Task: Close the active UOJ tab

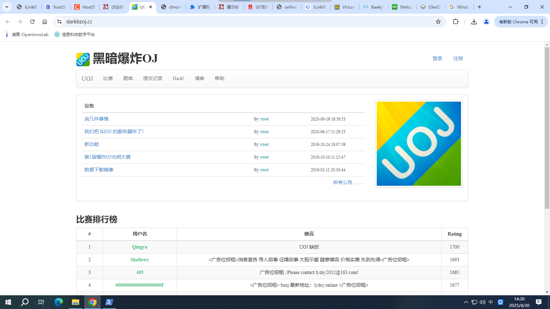Action: 151,7
